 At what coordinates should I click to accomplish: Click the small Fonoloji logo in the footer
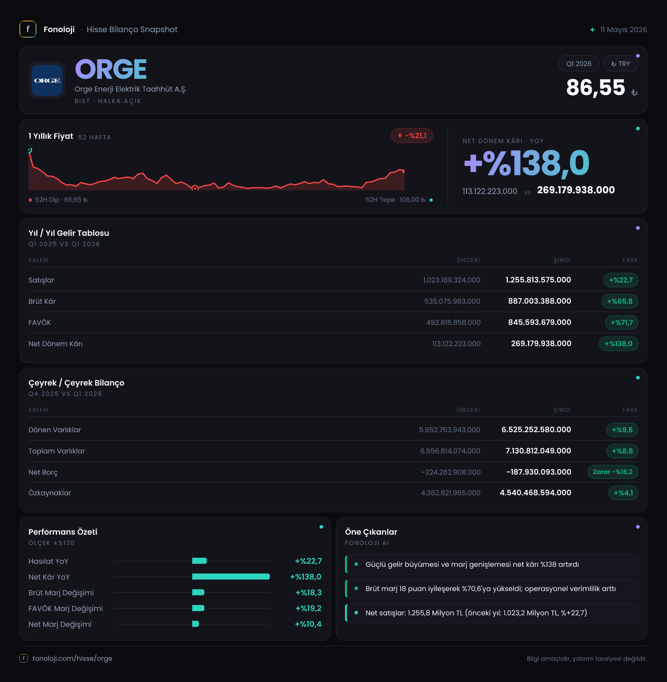pyautogui.click(x=23, y=658)
